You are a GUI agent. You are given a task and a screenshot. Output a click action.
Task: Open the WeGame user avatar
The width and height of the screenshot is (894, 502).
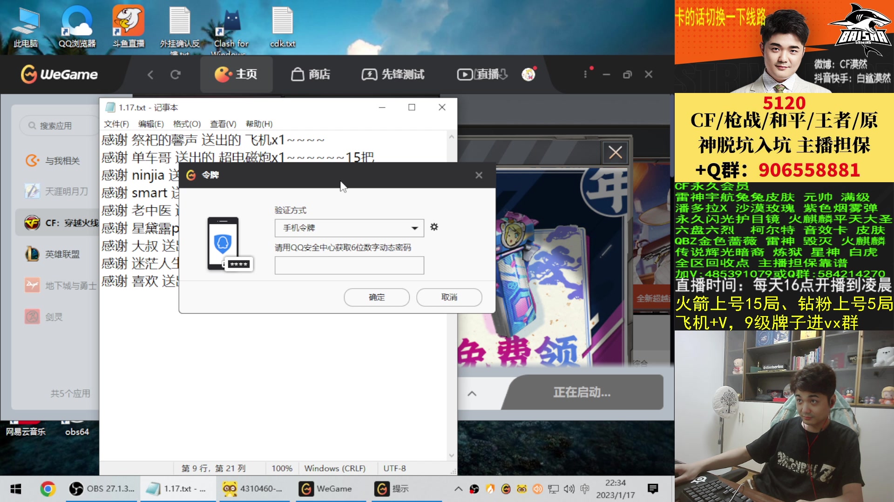(x=528, y=74)
